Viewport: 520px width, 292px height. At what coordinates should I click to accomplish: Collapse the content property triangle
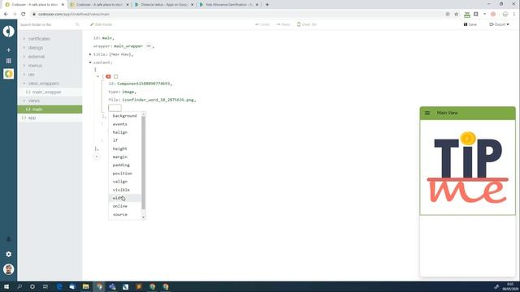click(90, 62)
